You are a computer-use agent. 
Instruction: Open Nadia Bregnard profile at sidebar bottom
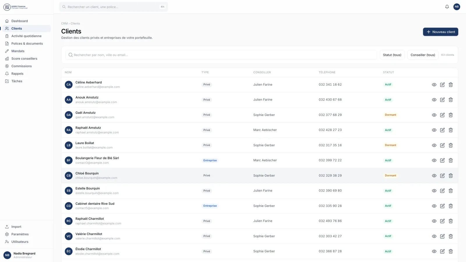pyautogui.click(x=27, y=255)
